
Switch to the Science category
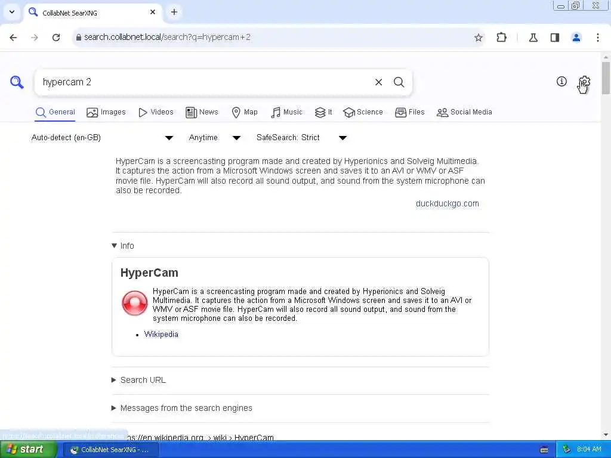363,112
